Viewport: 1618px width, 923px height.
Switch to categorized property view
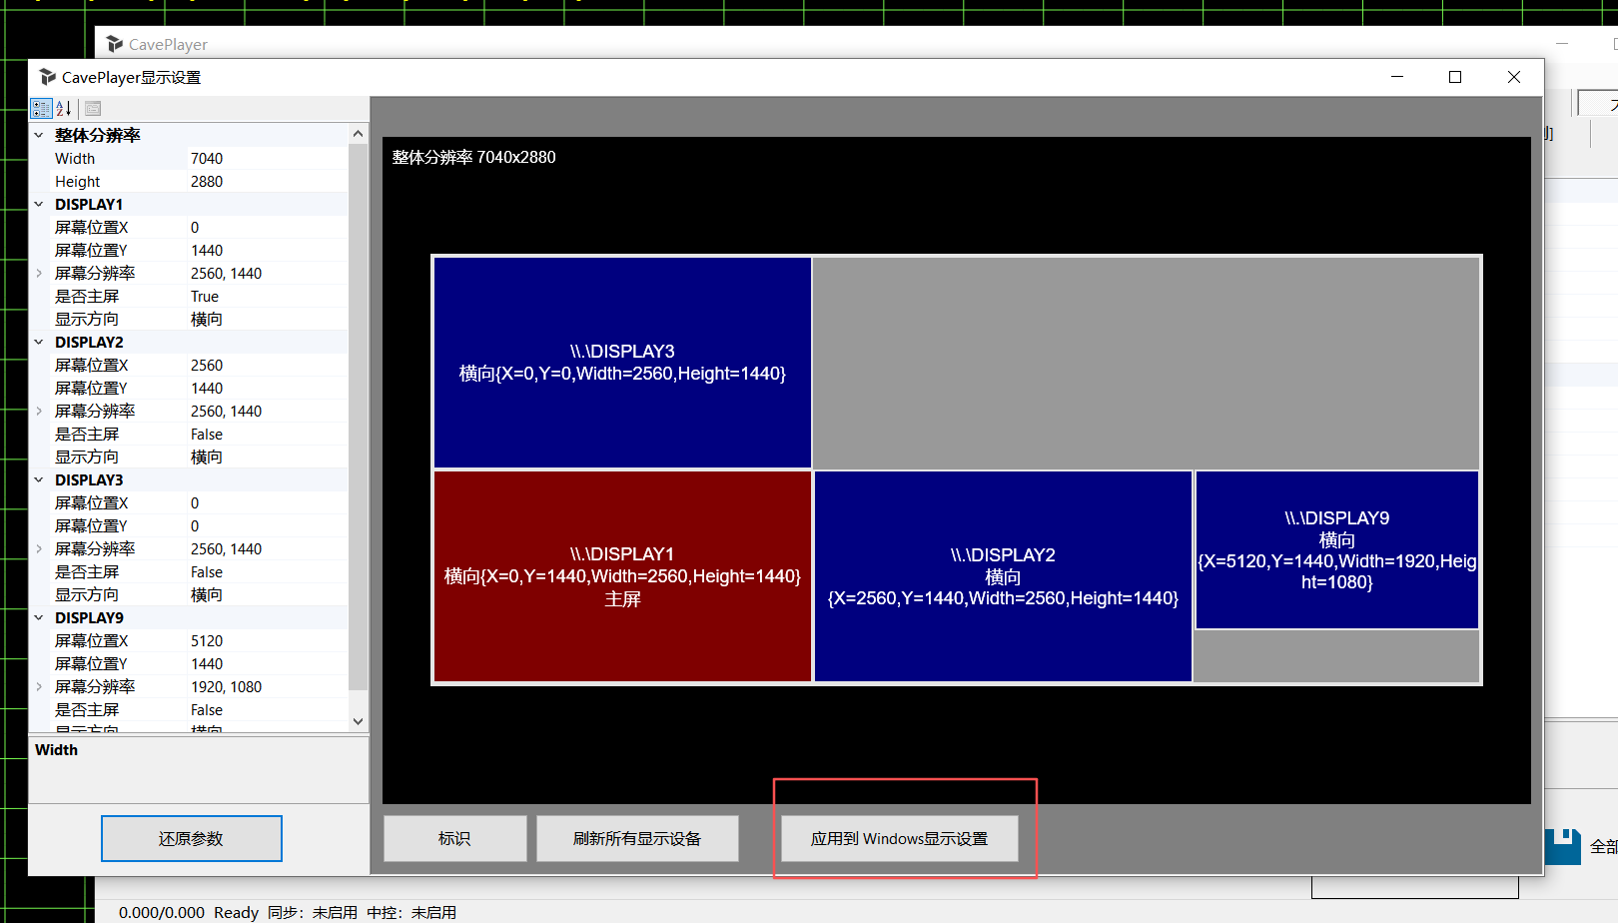(x=40, y=108)
